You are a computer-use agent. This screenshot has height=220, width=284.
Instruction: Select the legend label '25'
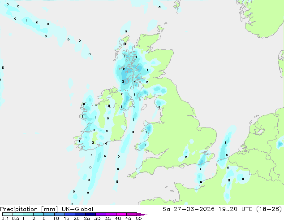tap(87, 218)
